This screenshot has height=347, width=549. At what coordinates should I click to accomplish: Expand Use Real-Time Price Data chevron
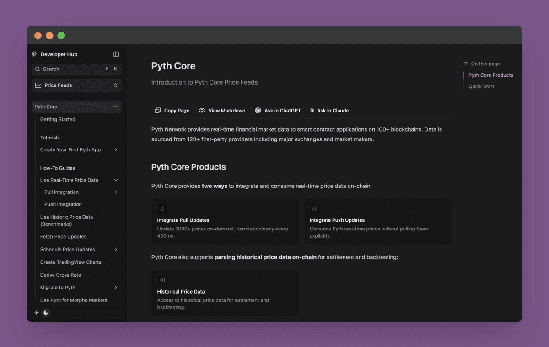coord(116,180)
